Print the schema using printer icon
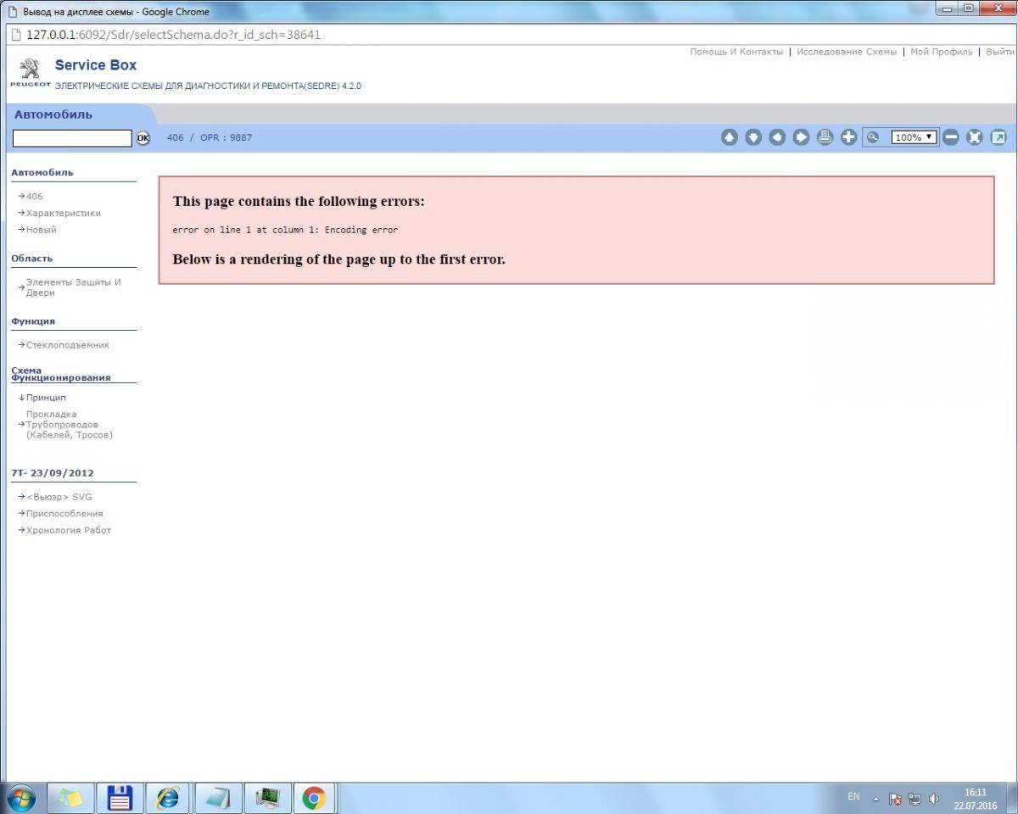The height and width of the screenshot is (814, 1018). 825,137
